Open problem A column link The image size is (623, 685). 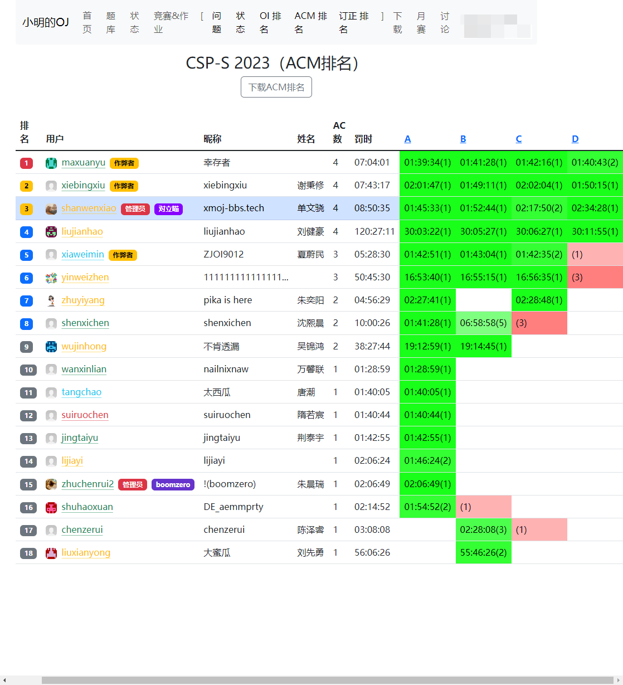407,139
